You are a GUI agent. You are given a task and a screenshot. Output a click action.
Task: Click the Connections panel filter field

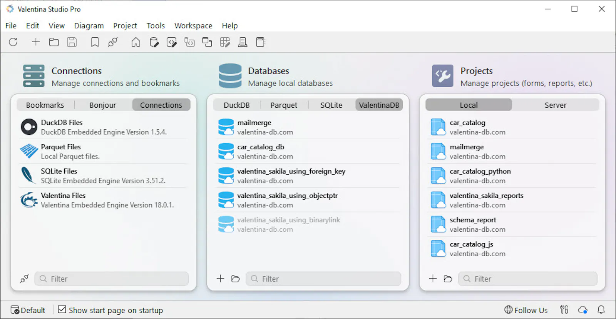coord(112,279)
